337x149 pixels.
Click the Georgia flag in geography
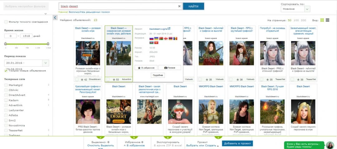pyautogui.click(x=166, y=38)
